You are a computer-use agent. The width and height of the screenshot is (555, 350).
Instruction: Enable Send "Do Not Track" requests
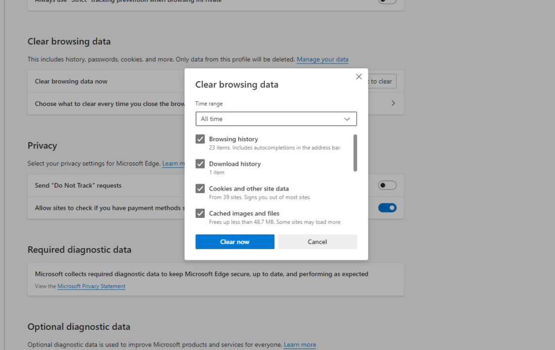[x=387, y=185]
